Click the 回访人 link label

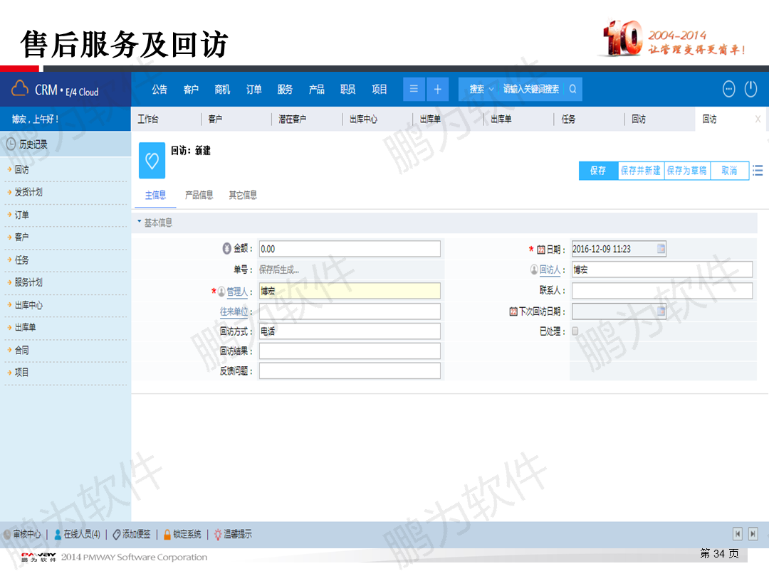[x=550, y=270]
